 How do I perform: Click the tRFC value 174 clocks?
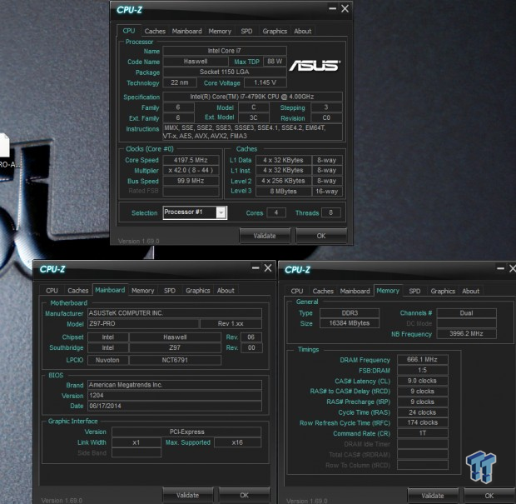(x=423, y=422)
